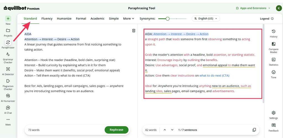Screen dimensions: 283x138
Task: Click the word 'observing' in output
Action: coord(215,39)
